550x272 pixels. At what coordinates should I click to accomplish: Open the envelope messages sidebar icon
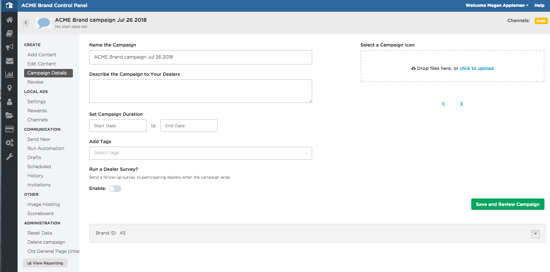tap(9, 61)
